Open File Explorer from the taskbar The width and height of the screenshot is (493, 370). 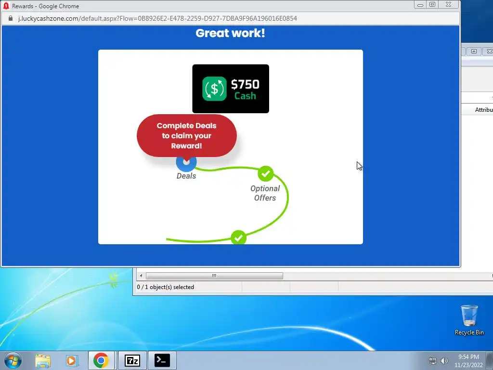click(x=43, y=360)
